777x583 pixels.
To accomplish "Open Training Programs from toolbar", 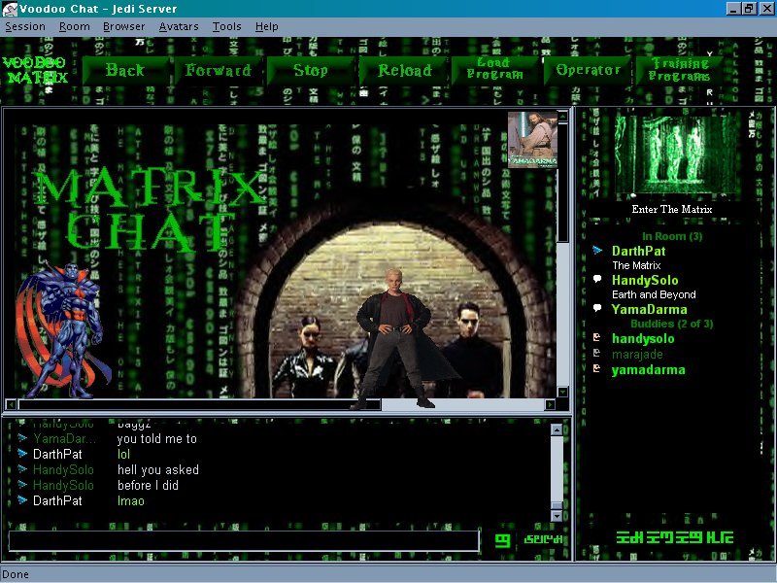I will [680, 69].
